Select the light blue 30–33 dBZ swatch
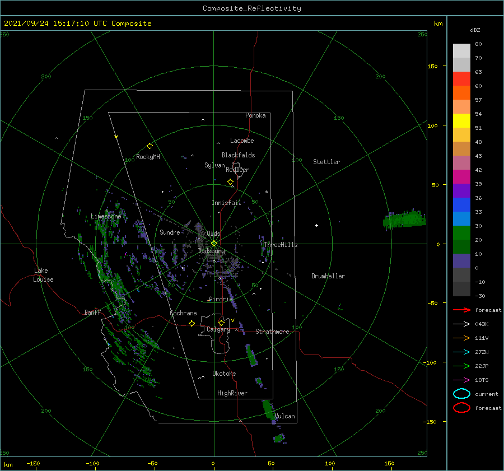This screenshot has height=471, width=504. click(461, 218)
